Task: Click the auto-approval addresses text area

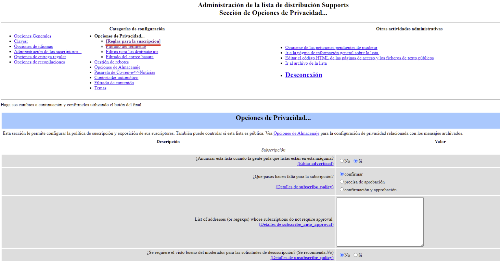Action: tap(380, 222)
